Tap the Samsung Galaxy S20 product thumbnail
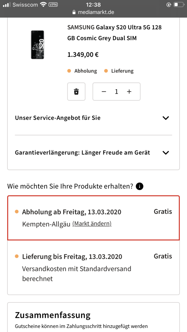The width and height of the screenshot is (187, 332). click(38, 45)
